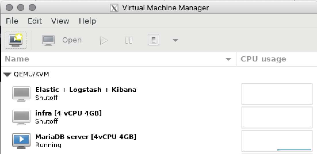Image resolution: width=317 pixels, height=154 pixels.
Task: Create a new virtual machine with the starred monitor icon
Action: [15, 40]
